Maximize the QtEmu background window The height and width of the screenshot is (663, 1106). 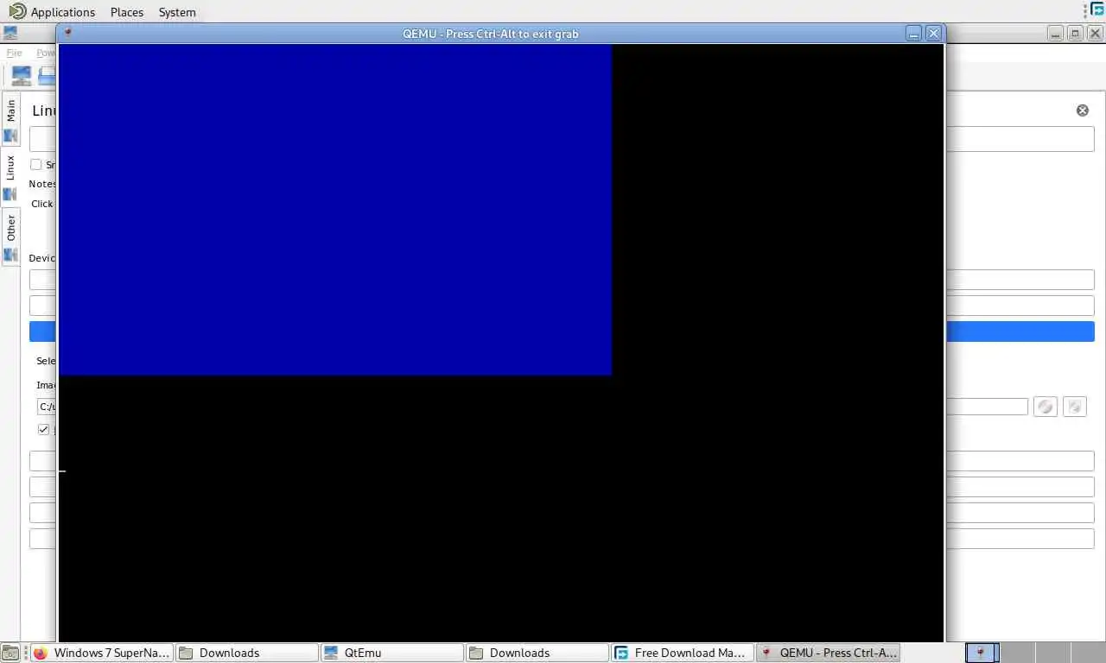pyautogui.click(x=1075, y=33)
